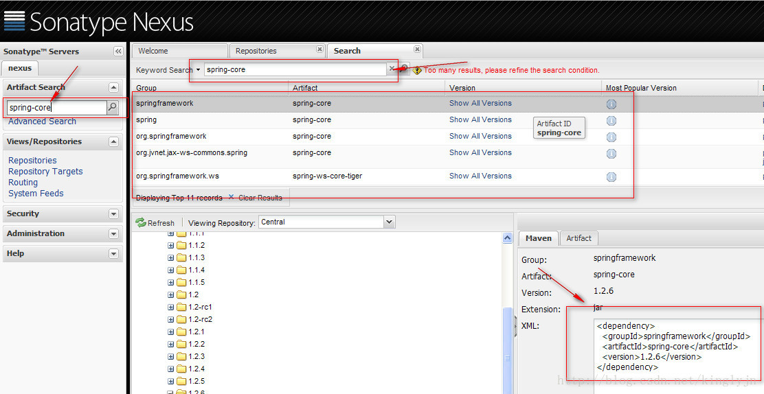Viewport: 764px width, 394px height.
Task: Sort by Most Popular Version column
Action: click(679, 88)
